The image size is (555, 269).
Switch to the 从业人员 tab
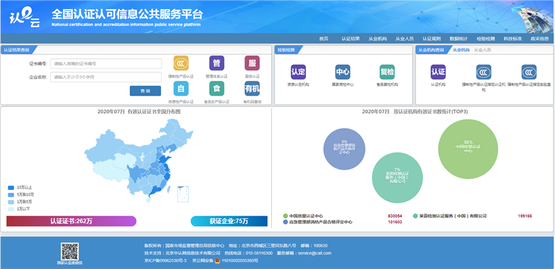coord(482,50)
